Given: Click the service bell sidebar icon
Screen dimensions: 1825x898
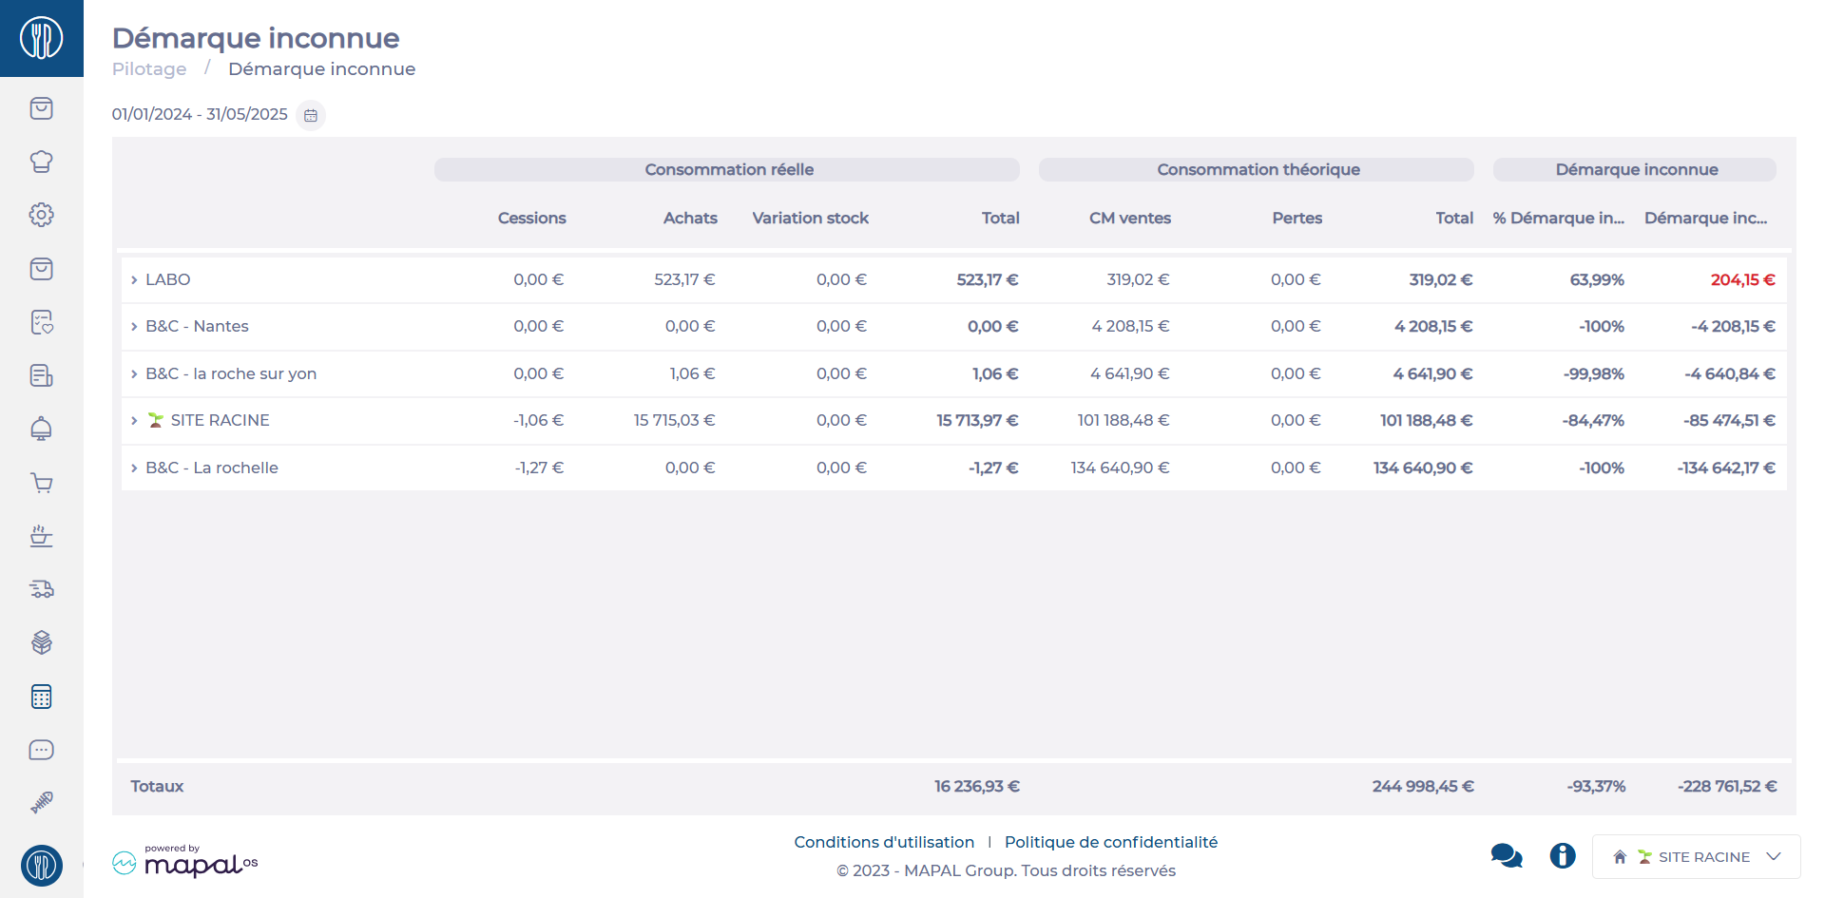Looking at the screenshot, I should (41, 430).
